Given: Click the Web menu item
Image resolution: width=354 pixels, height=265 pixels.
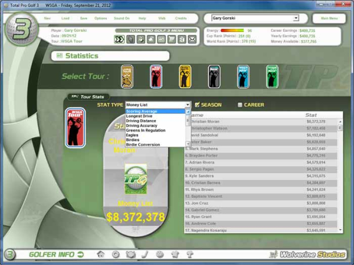Looking at the screenshot, I should [162, 18].
